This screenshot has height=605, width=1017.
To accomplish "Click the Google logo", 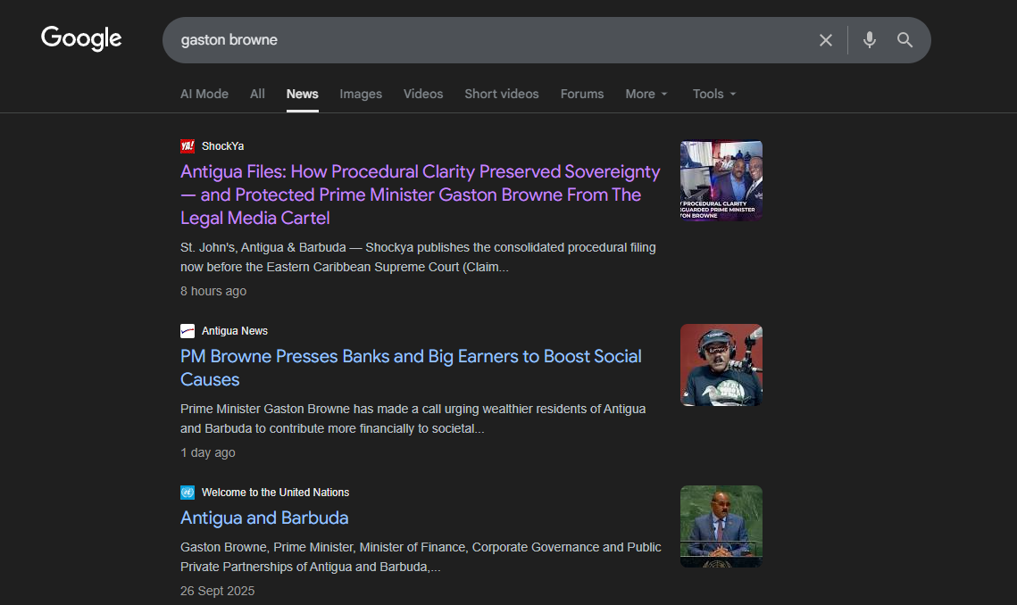I will 81,39.
